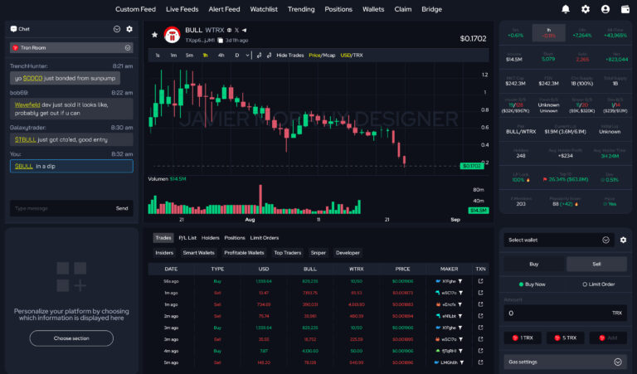Go to Live Feeds

coord(182,9)
